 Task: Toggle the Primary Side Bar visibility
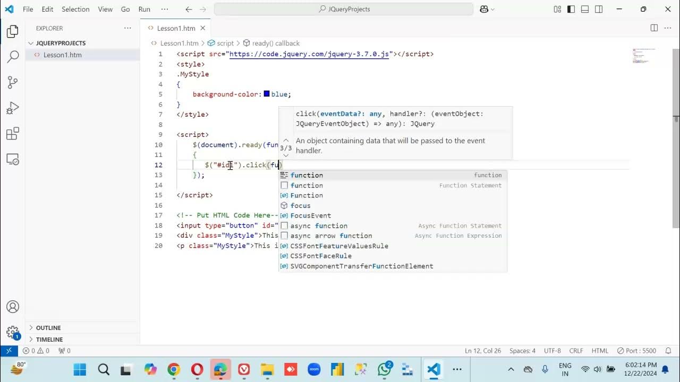571,9
